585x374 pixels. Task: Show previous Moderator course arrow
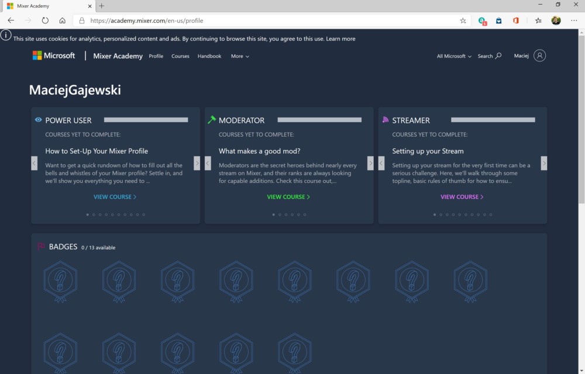click(208, 163)
